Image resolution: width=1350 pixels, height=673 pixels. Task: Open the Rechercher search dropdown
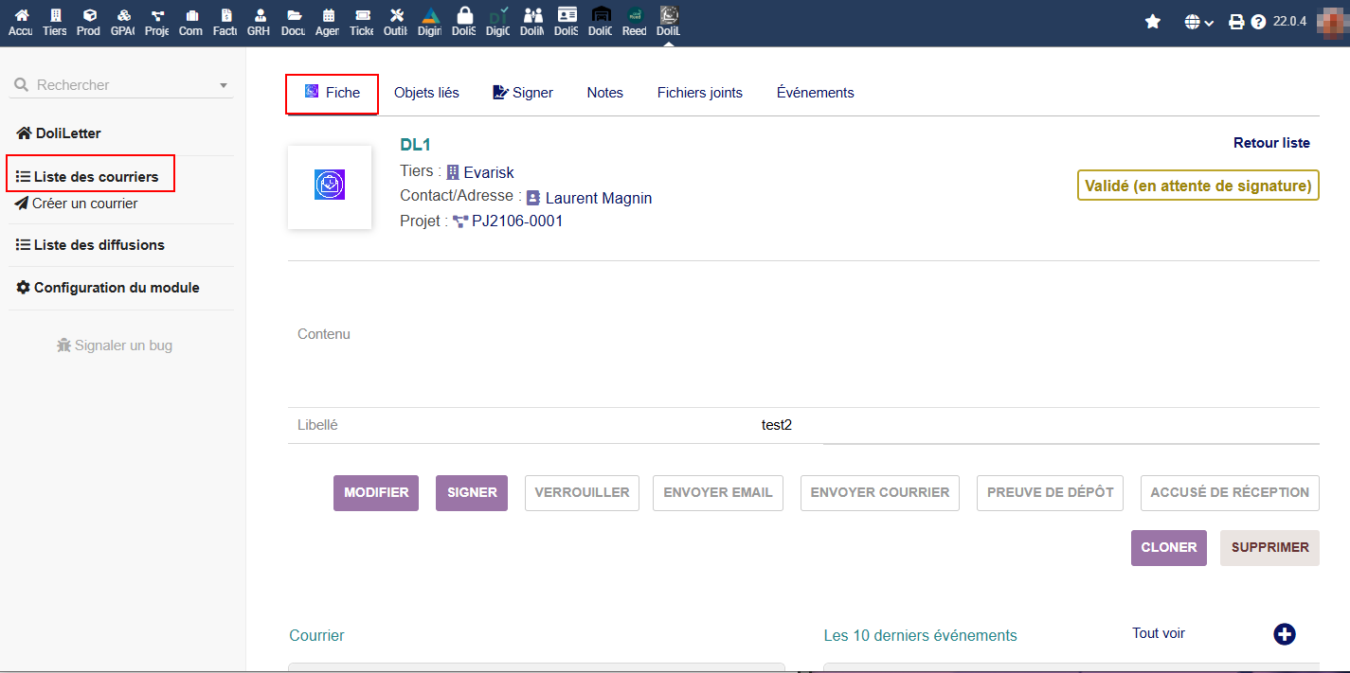pos(121,85)
